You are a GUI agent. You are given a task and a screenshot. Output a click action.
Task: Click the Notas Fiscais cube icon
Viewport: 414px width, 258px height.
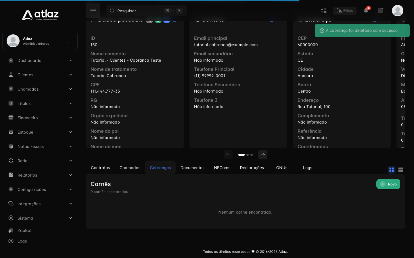(11, 146)
